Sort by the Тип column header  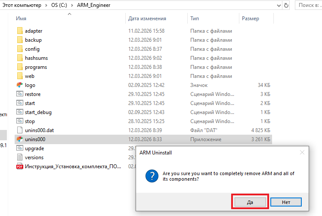195,19
